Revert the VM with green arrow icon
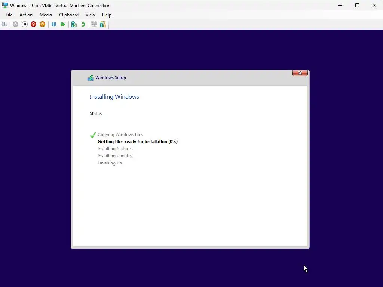The height and width of the screenshot is (287, 383). coord(83,24)
